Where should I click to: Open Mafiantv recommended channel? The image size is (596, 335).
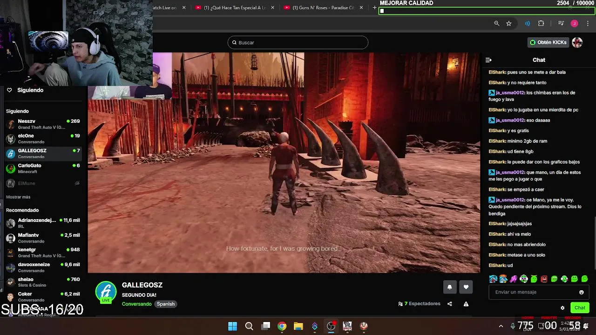click(43, 238)
